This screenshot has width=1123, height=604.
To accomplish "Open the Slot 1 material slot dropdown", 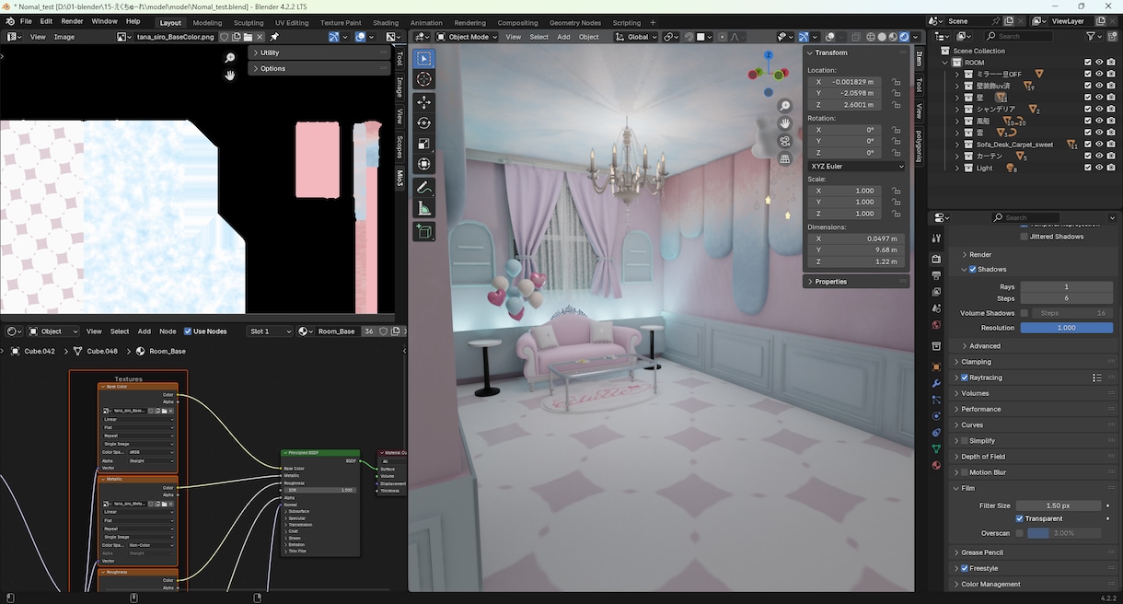I will 271,331.
